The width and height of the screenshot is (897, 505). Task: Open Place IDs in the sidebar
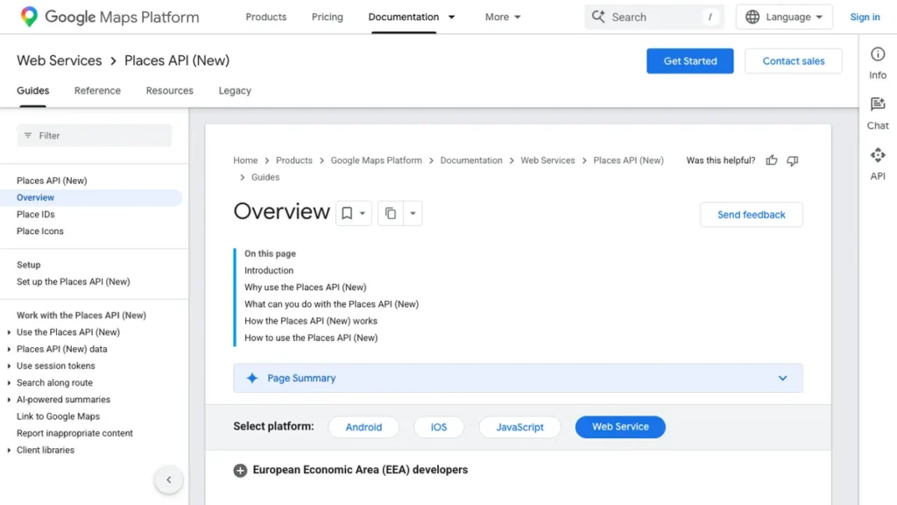tap(35, 214)
